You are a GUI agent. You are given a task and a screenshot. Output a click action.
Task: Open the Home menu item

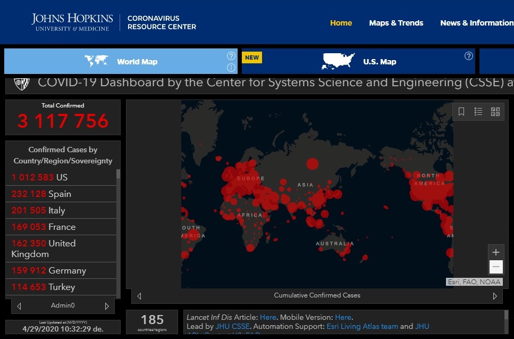(341, 23)
